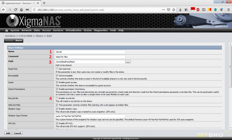Viewport: 232px width, 140px height.
Task: Open the Status menu
Action: [x=88, y=30]
